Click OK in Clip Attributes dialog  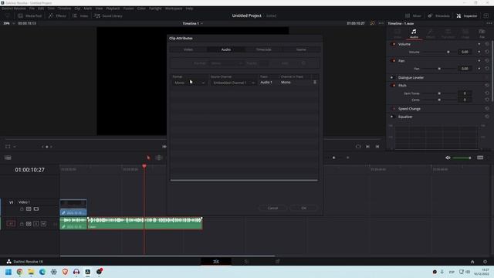click(303, 208)
